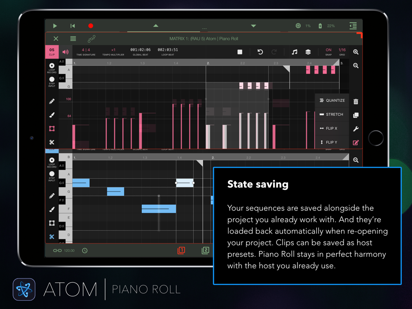Change the 4|4 time signature

[86, 51]
